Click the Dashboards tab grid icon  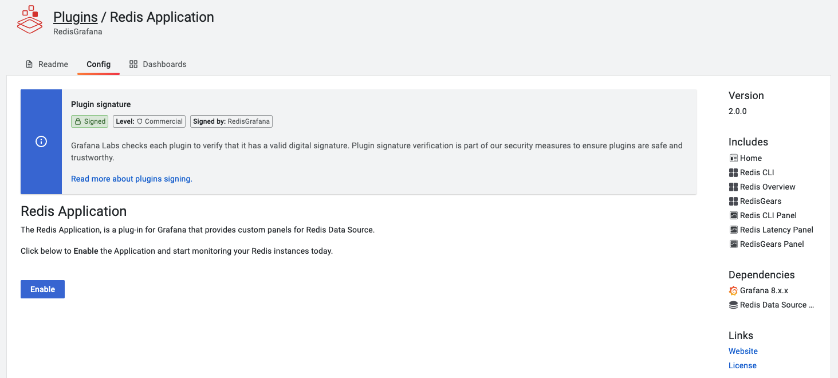pyautogui.click(x=133, y=64)
